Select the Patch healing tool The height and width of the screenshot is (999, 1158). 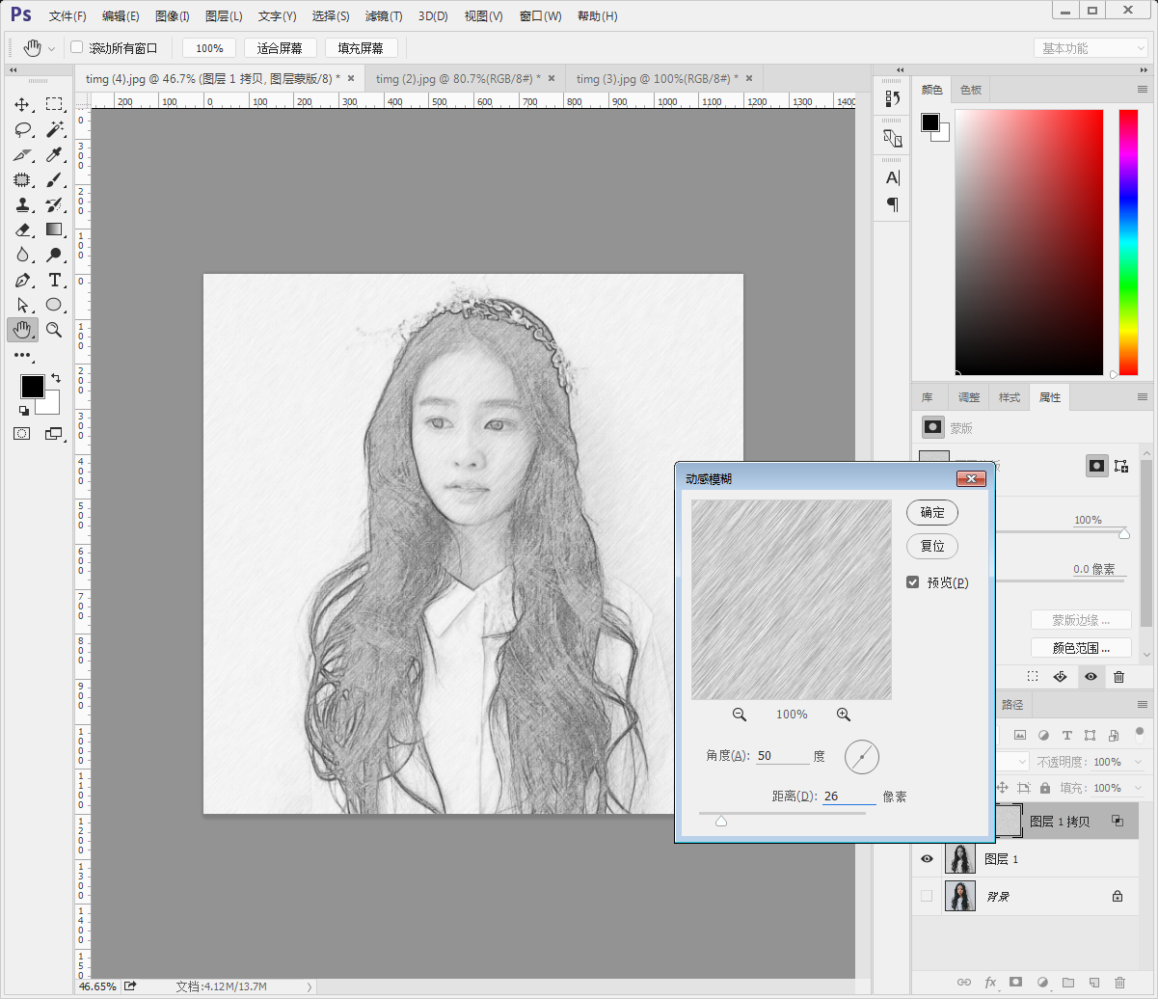22,179
